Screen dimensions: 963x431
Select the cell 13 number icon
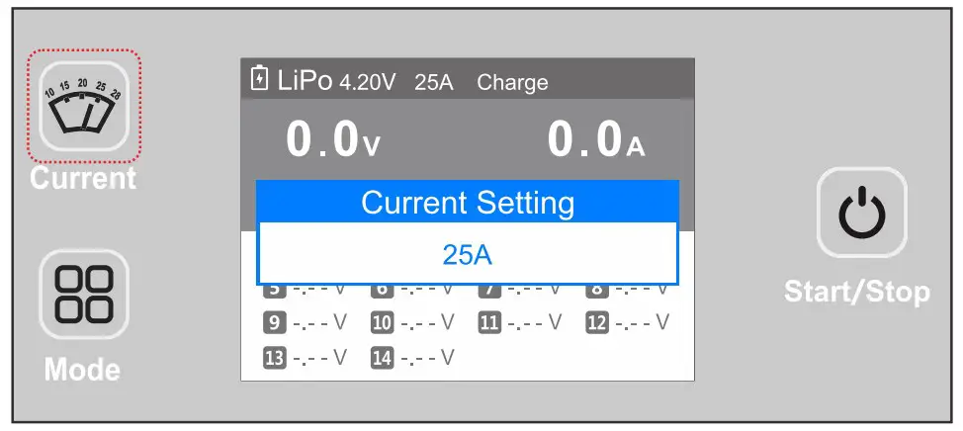click(x=274, y=358)
